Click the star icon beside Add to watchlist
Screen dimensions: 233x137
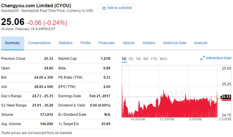click(104, 8)
